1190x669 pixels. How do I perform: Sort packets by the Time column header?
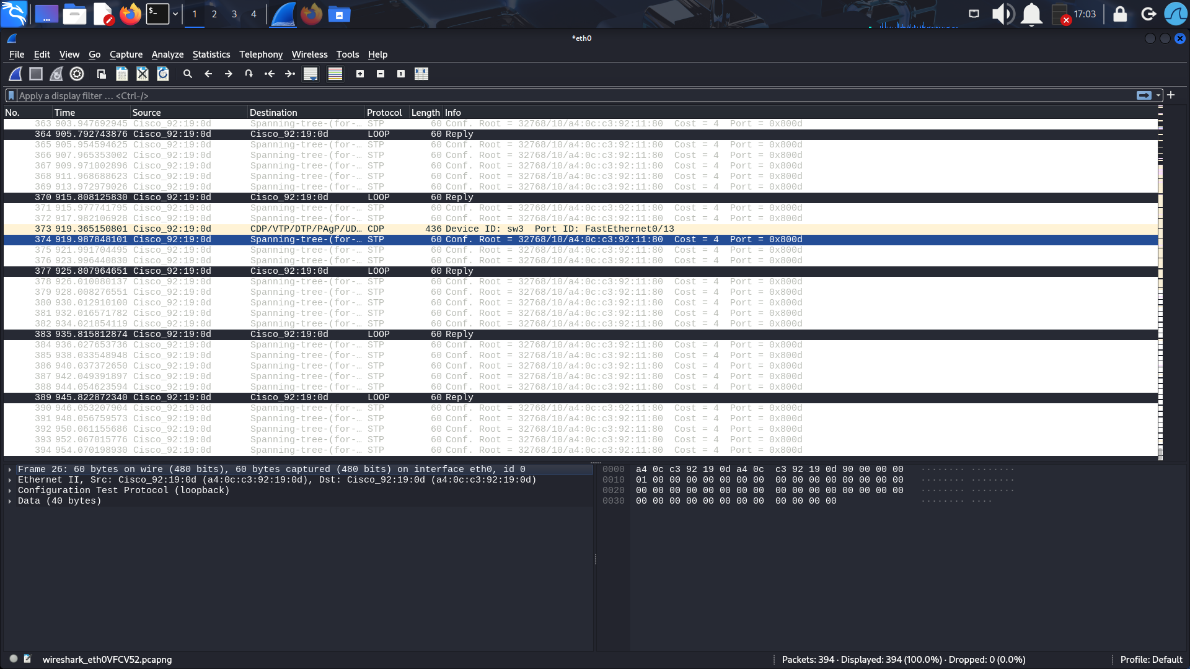click(91, 113)
